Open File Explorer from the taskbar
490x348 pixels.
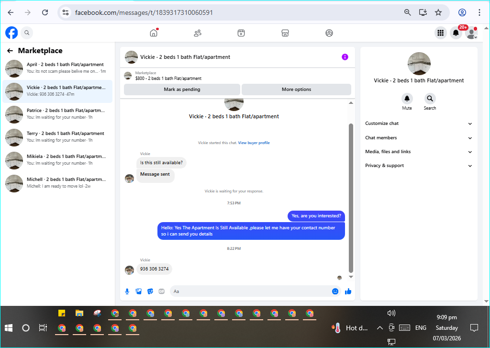pos(79,313)
